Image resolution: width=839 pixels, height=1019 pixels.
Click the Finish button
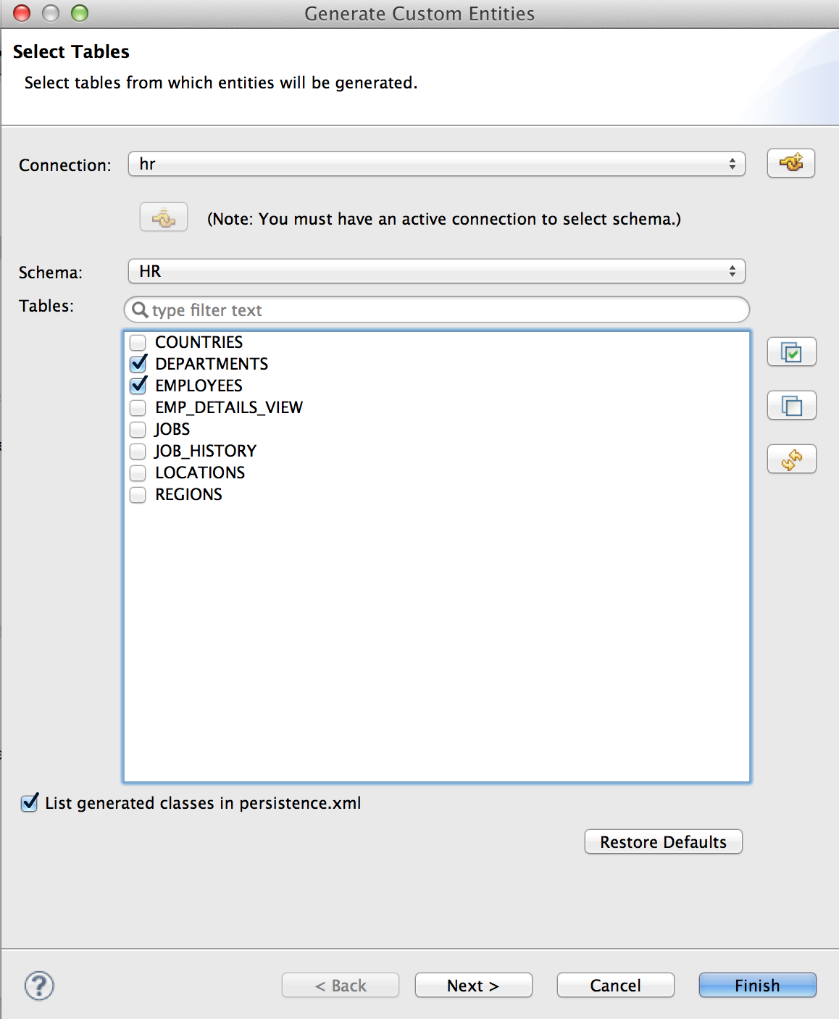pos(756,985)
